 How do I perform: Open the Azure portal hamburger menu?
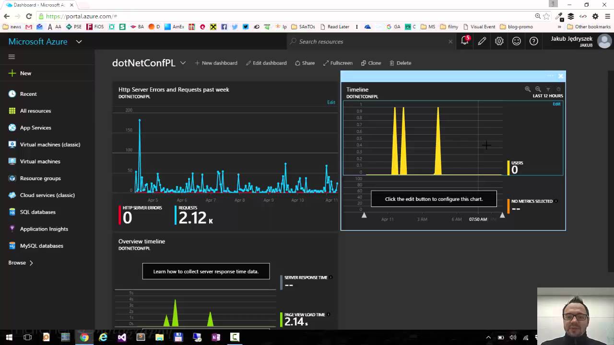[12, 57]
